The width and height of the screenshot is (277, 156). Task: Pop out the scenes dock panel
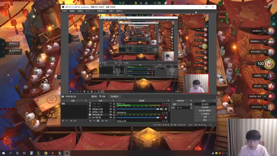click(86, 101)
